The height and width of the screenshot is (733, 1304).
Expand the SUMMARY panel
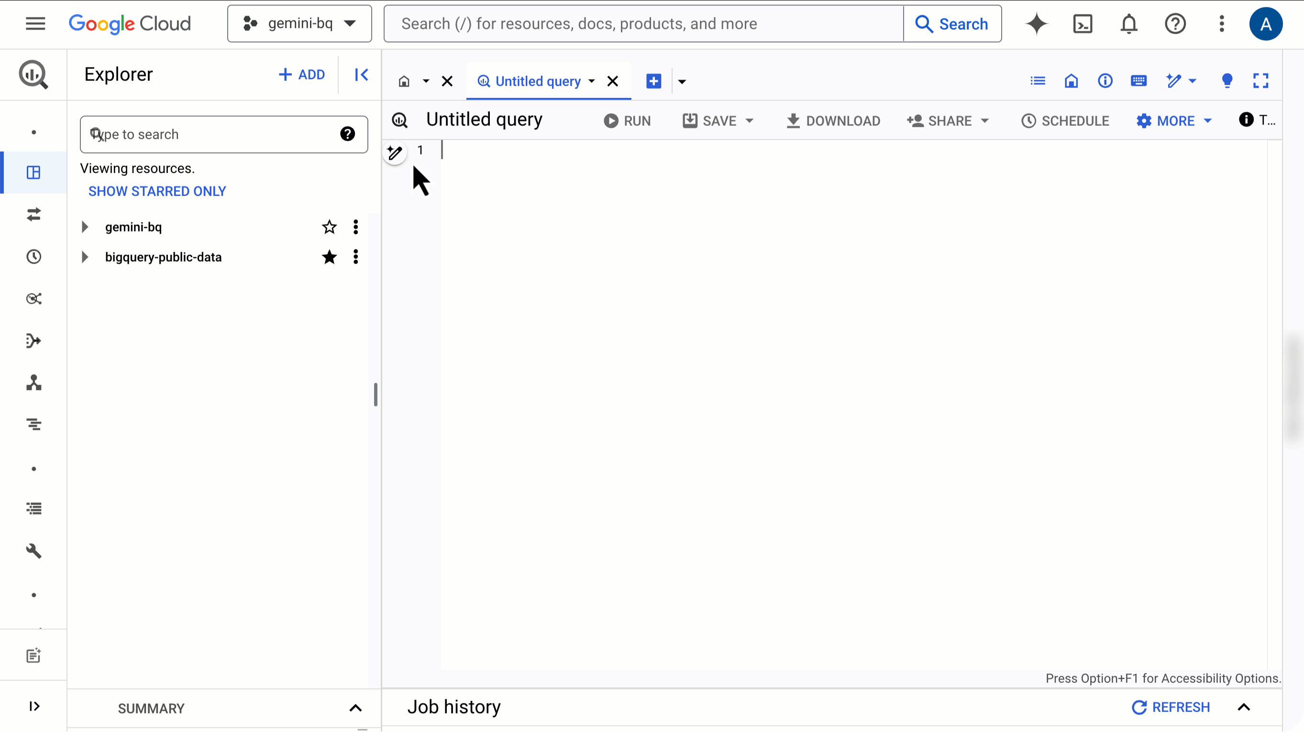point(355,708)
